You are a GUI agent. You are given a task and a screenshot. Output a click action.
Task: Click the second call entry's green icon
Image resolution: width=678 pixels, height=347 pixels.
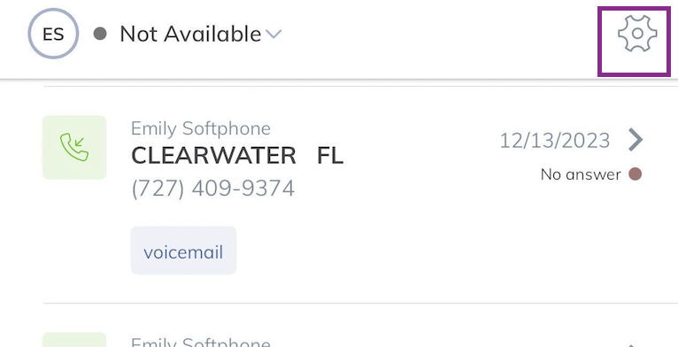(x=74, y=340)
